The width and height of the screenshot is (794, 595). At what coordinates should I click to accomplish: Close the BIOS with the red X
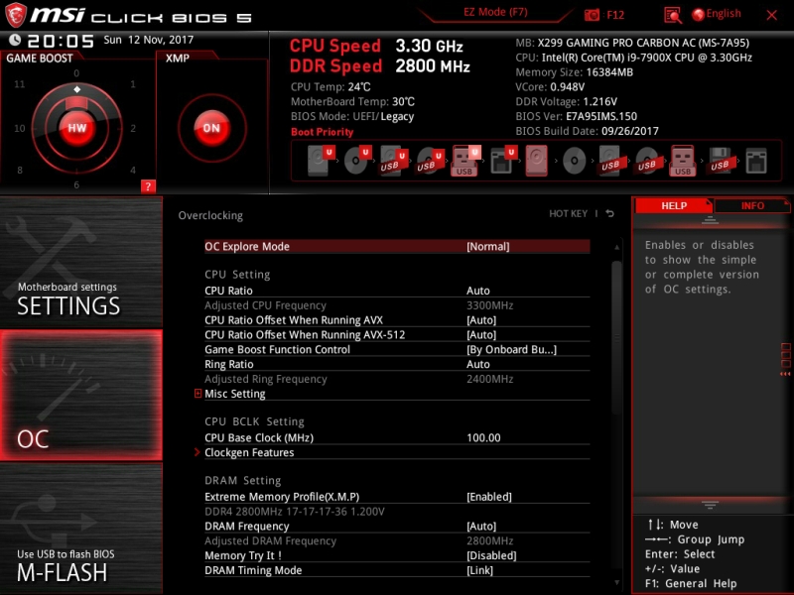click(772, 15)
